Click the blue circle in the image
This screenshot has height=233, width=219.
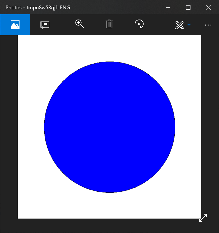tap(110, 127)
